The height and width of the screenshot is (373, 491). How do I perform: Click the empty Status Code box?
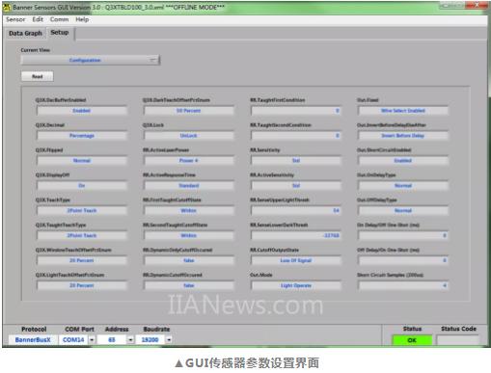[458, 340]
